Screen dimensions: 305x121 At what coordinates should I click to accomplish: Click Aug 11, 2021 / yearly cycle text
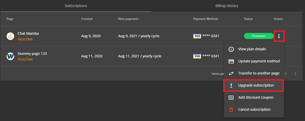coord(140,56)
